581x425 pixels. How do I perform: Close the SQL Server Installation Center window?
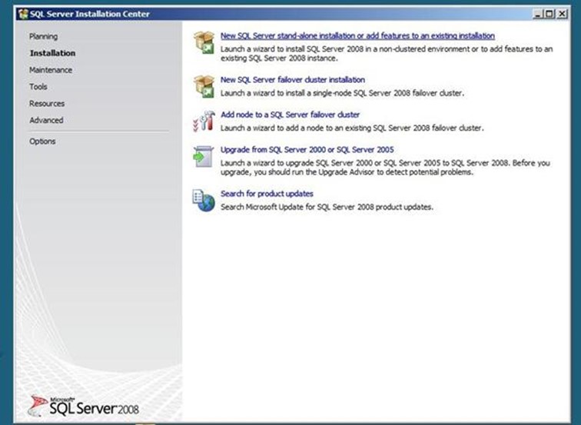[562, 14]
